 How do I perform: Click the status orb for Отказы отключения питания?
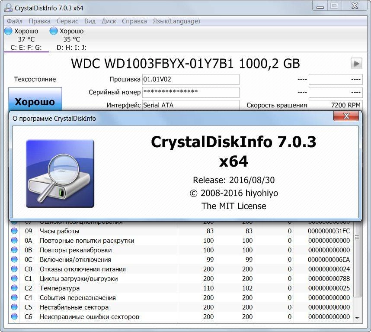pos(14,269)
